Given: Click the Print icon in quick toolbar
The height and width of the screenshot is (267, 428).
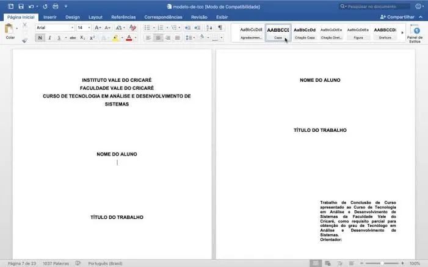Looking at the screenshot, I should point(55,6).
